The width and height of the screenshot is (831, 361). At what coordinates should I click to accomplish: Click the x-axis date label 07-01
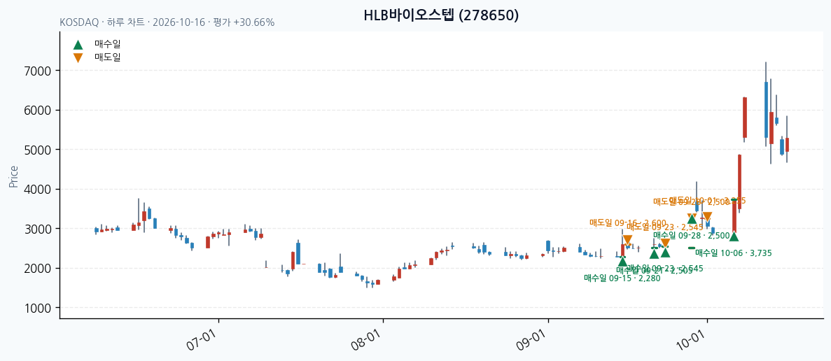click(200, 341)
